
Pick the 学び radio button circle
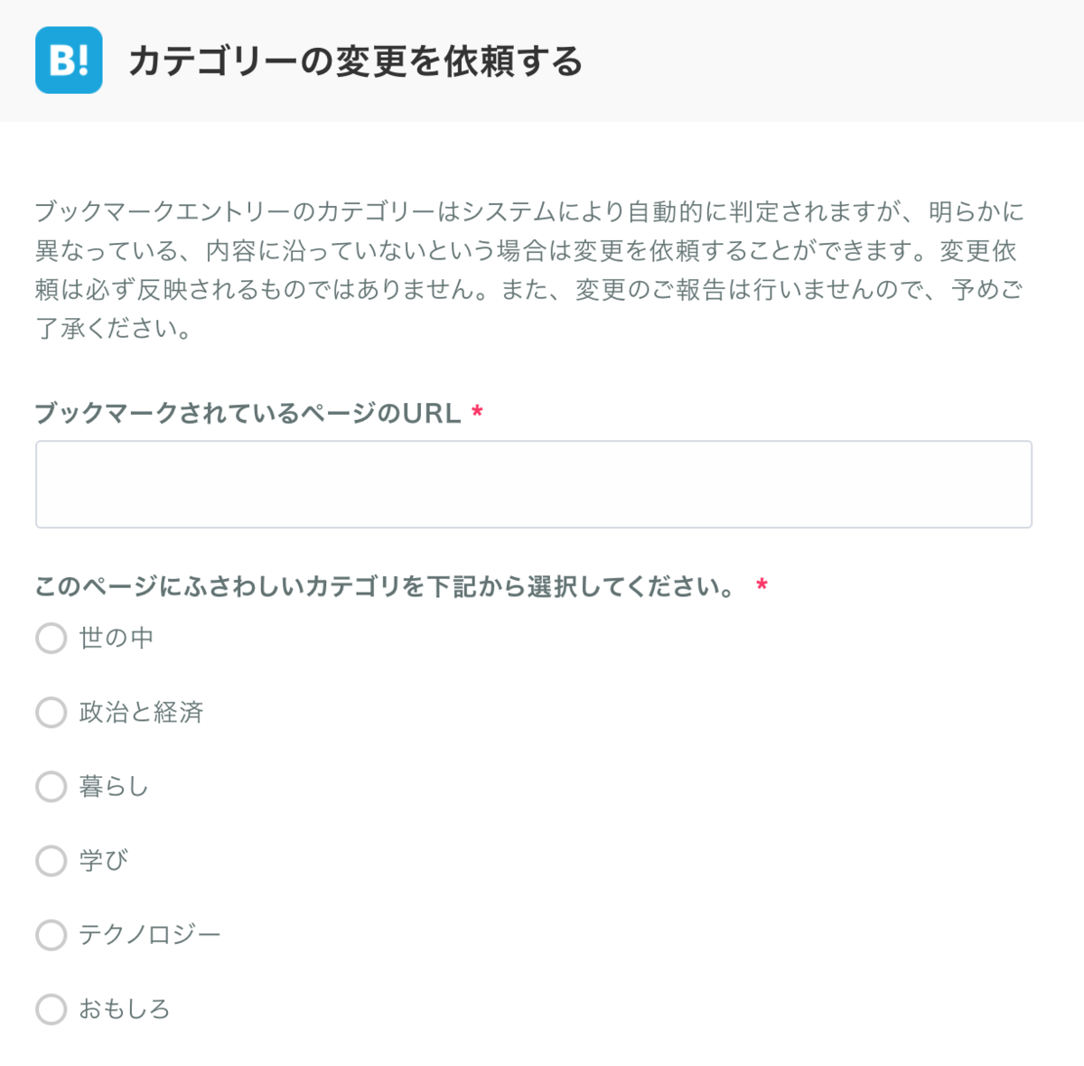click(x=51, y=860)
